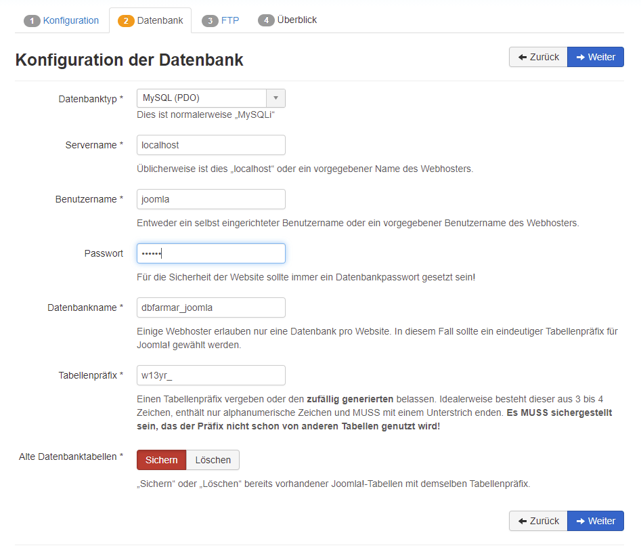Click the Tabellenpräfix field w13yr_

coord(211,375)
